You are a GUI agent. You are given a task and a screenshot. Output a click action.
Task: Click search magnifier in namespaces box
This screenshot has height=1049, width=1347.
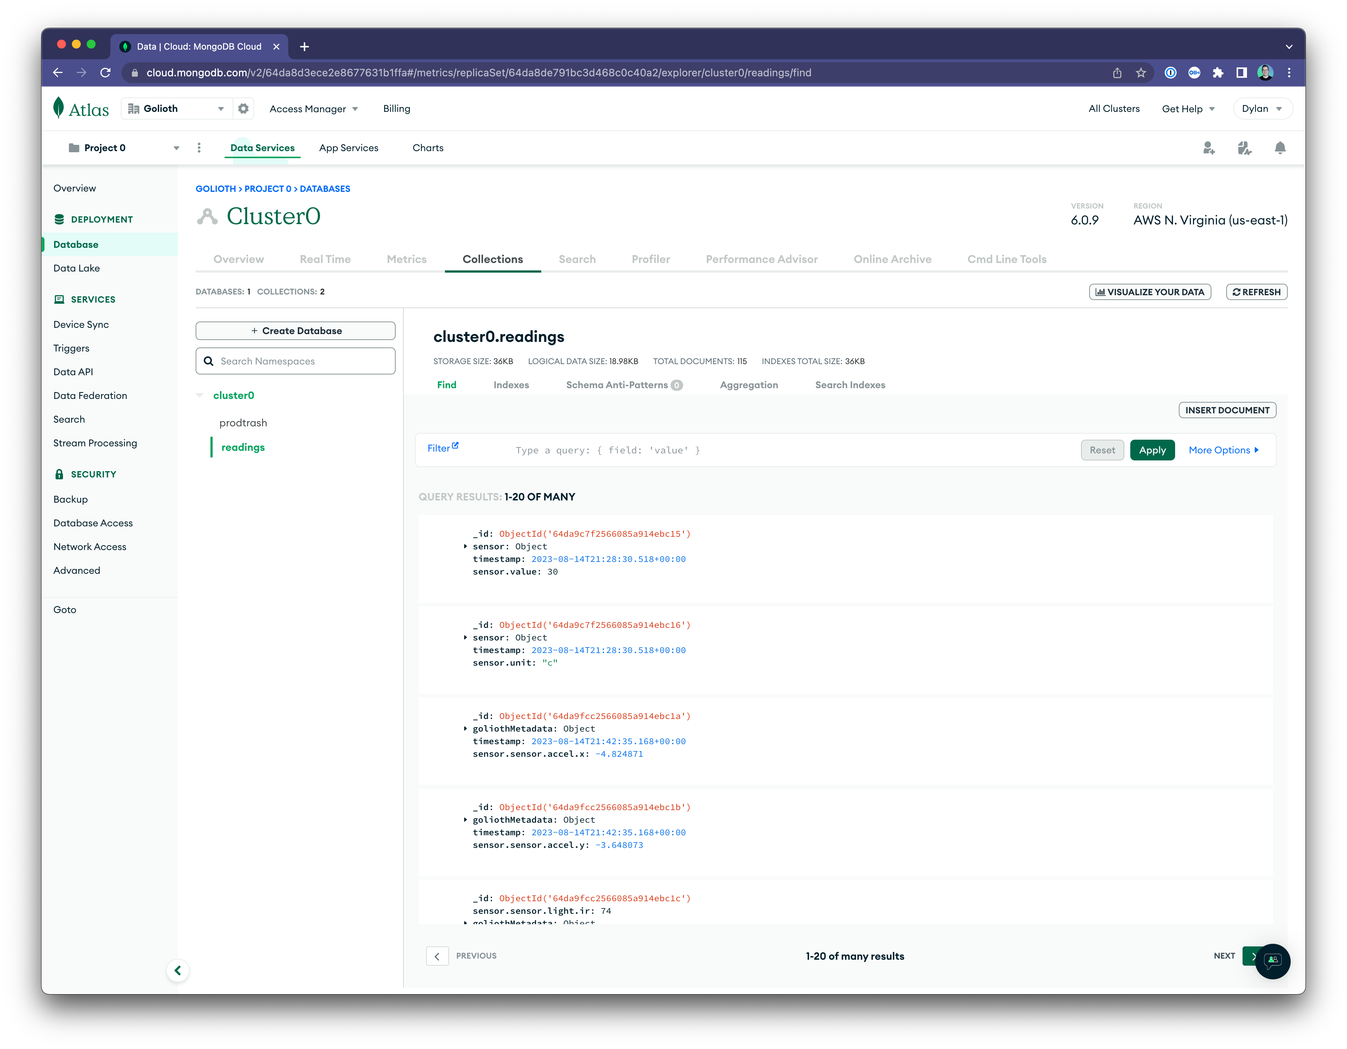click(x=209, y=362)
